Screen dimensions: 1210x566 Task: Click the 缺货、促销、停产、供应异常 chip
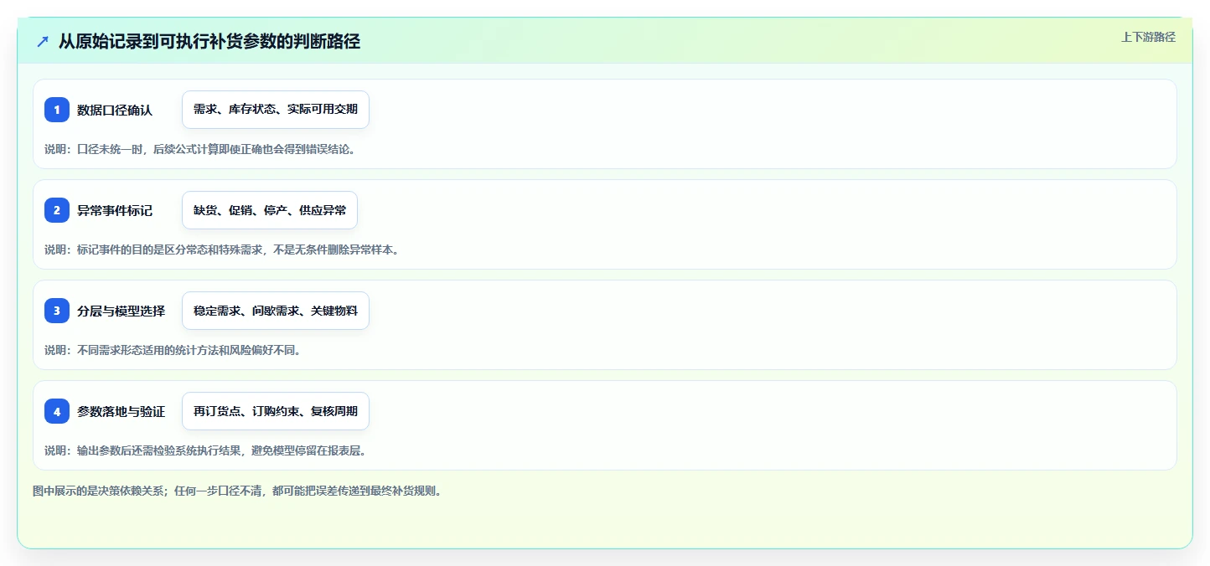270,210
